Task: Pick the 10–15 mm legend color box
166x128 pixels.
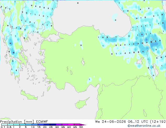Action: (x=35, y=125)
